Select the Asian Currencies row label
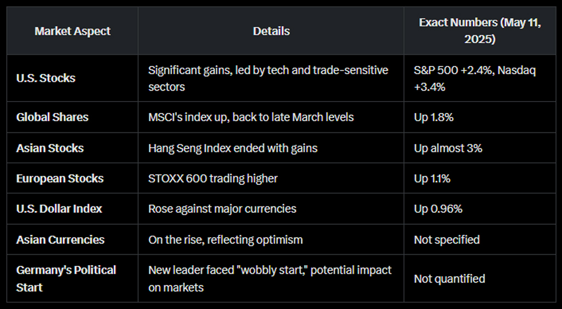The image size is (562, 309). (60, 239)
